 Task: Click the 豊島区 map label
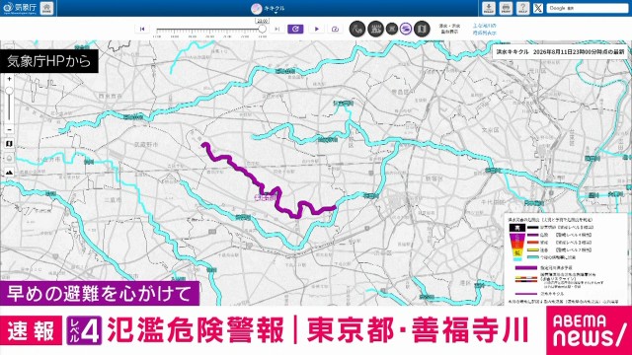point(401,92)
